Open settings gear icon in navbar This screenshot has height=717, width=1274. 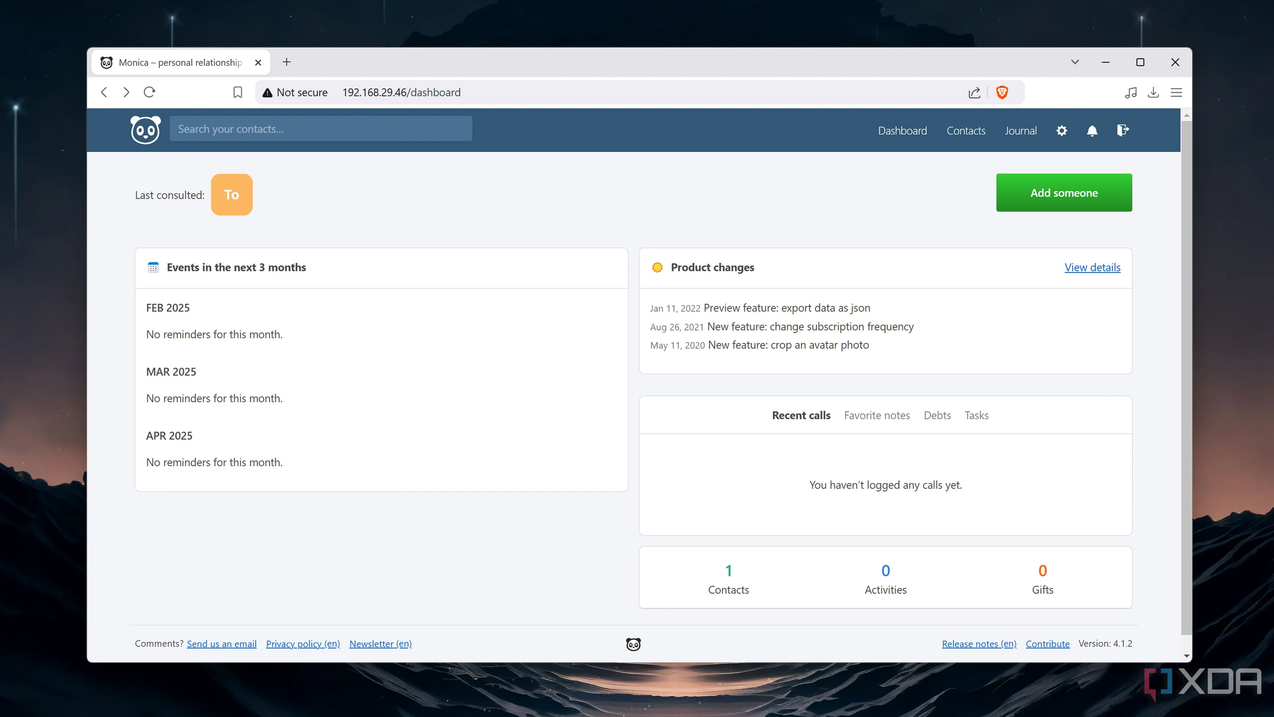(1061, 131)
